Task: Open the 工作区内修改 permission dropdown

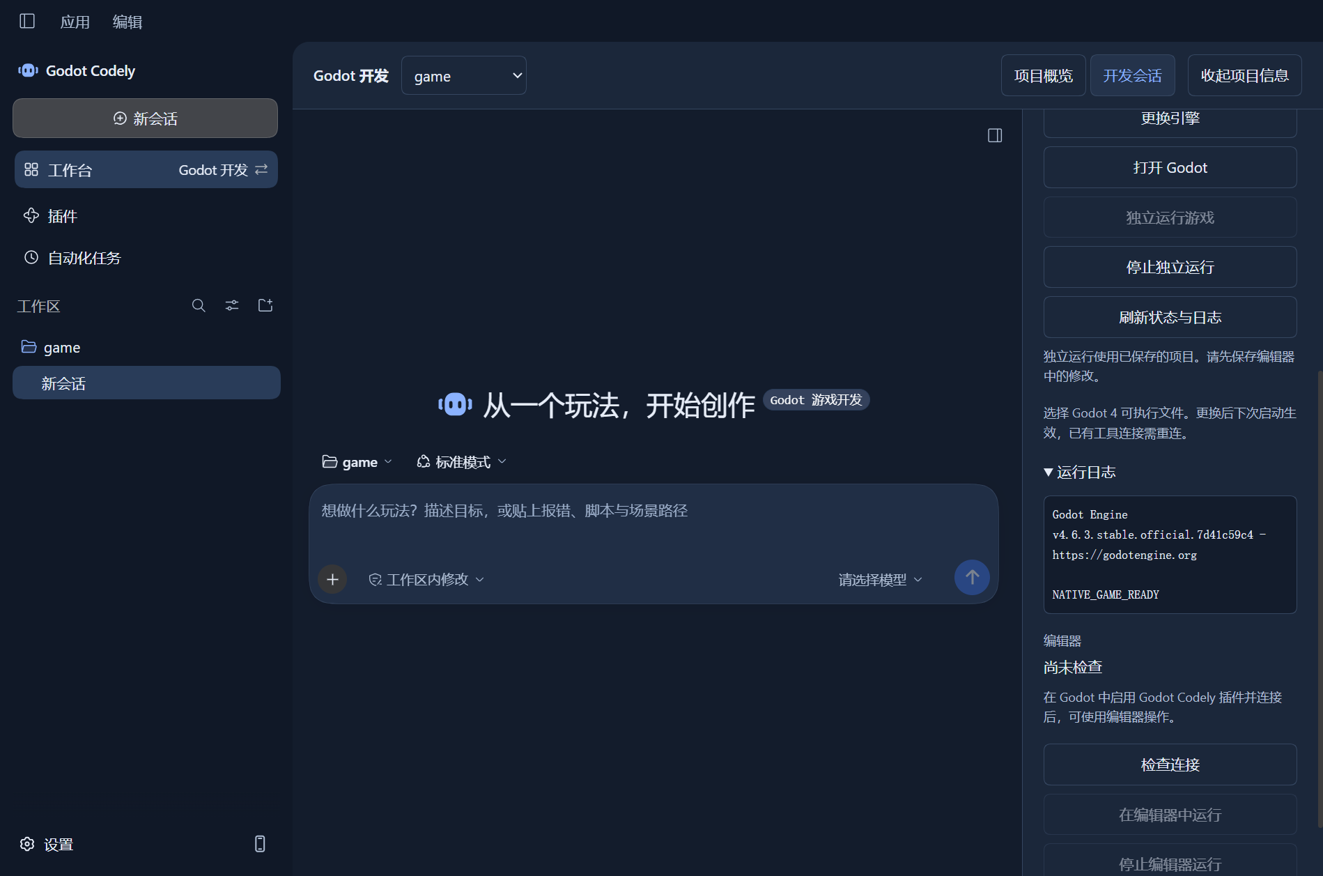Action: point(426,580)
